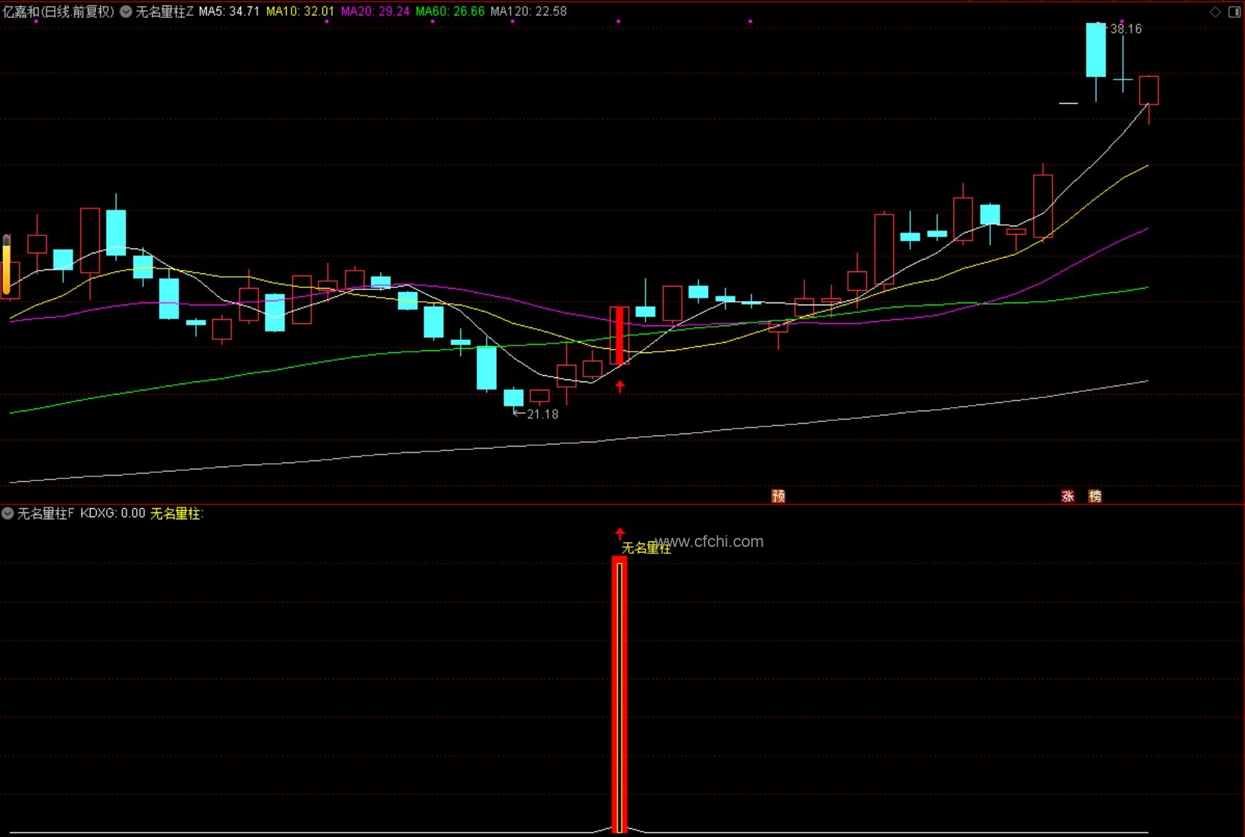Select the solid red candlestick above the arrow

(619, 336)
